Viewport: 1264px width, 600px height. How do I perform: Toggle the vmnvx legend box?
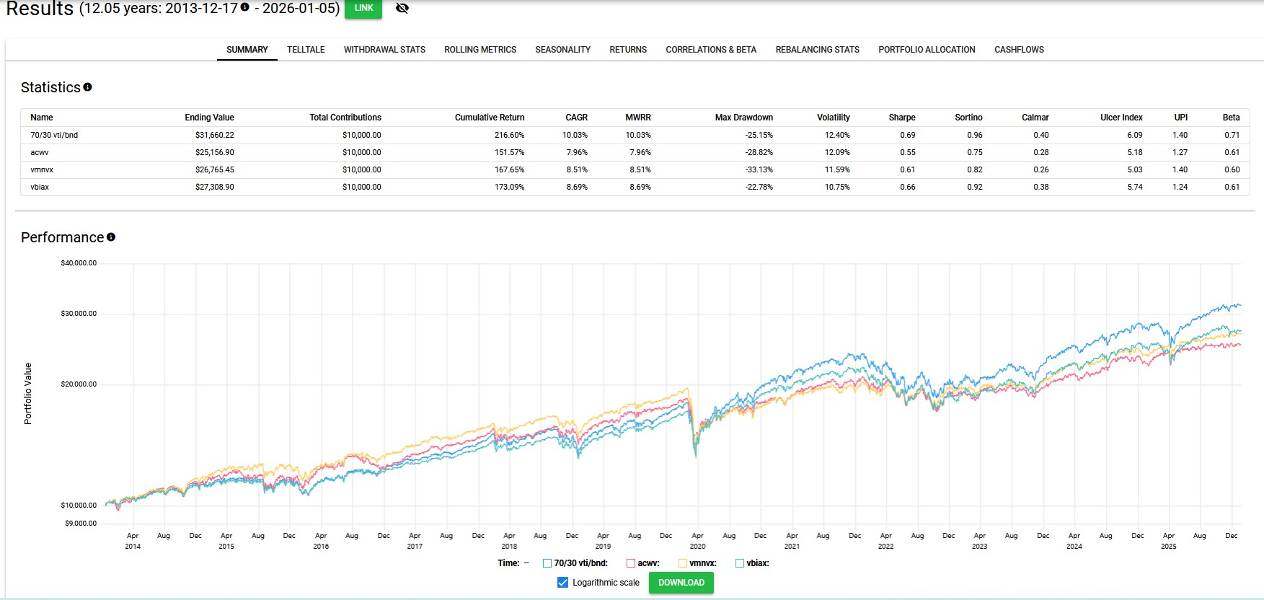tap(683, 563)
